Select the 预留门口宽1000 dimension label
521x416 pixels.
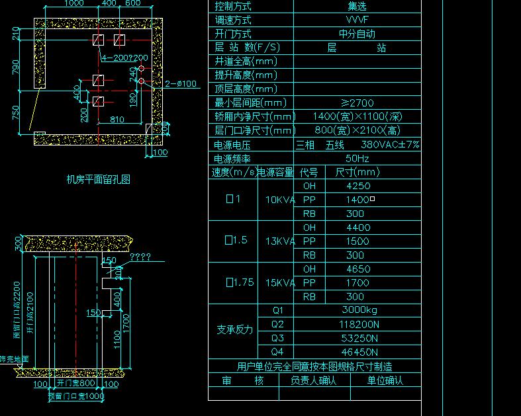click(76, 395)
